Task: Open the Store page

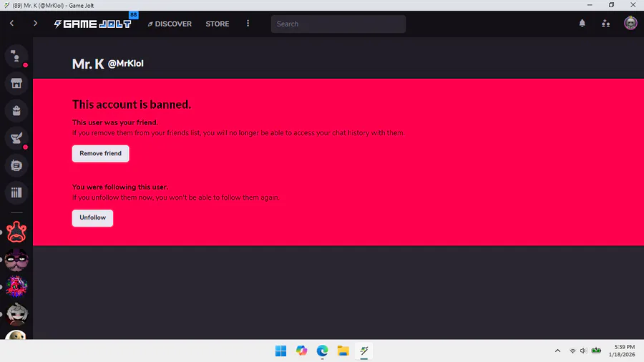Action: tap(218, 24)
